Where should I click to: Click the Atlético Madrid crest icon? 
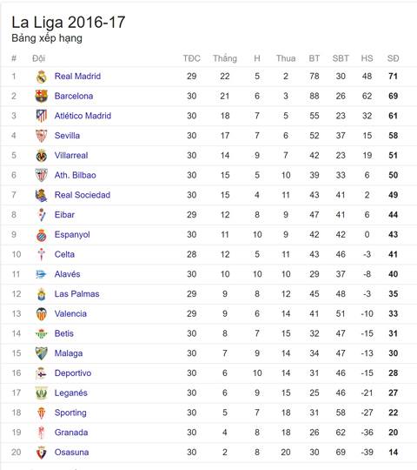42,116
